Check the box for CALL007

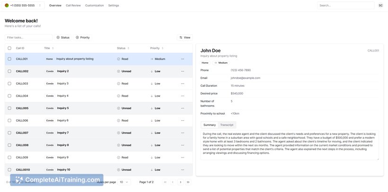(x=9, y=133)
